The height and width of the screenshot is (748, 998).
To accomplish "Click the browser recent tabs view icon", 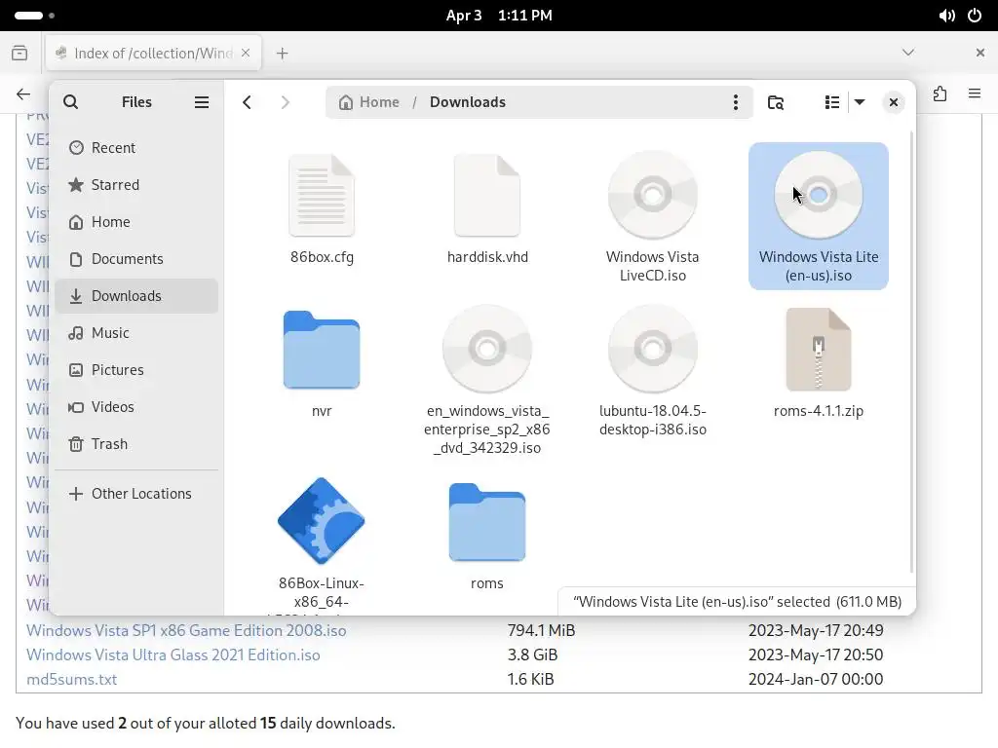I will pyautogui.click(x=19, y=53).
